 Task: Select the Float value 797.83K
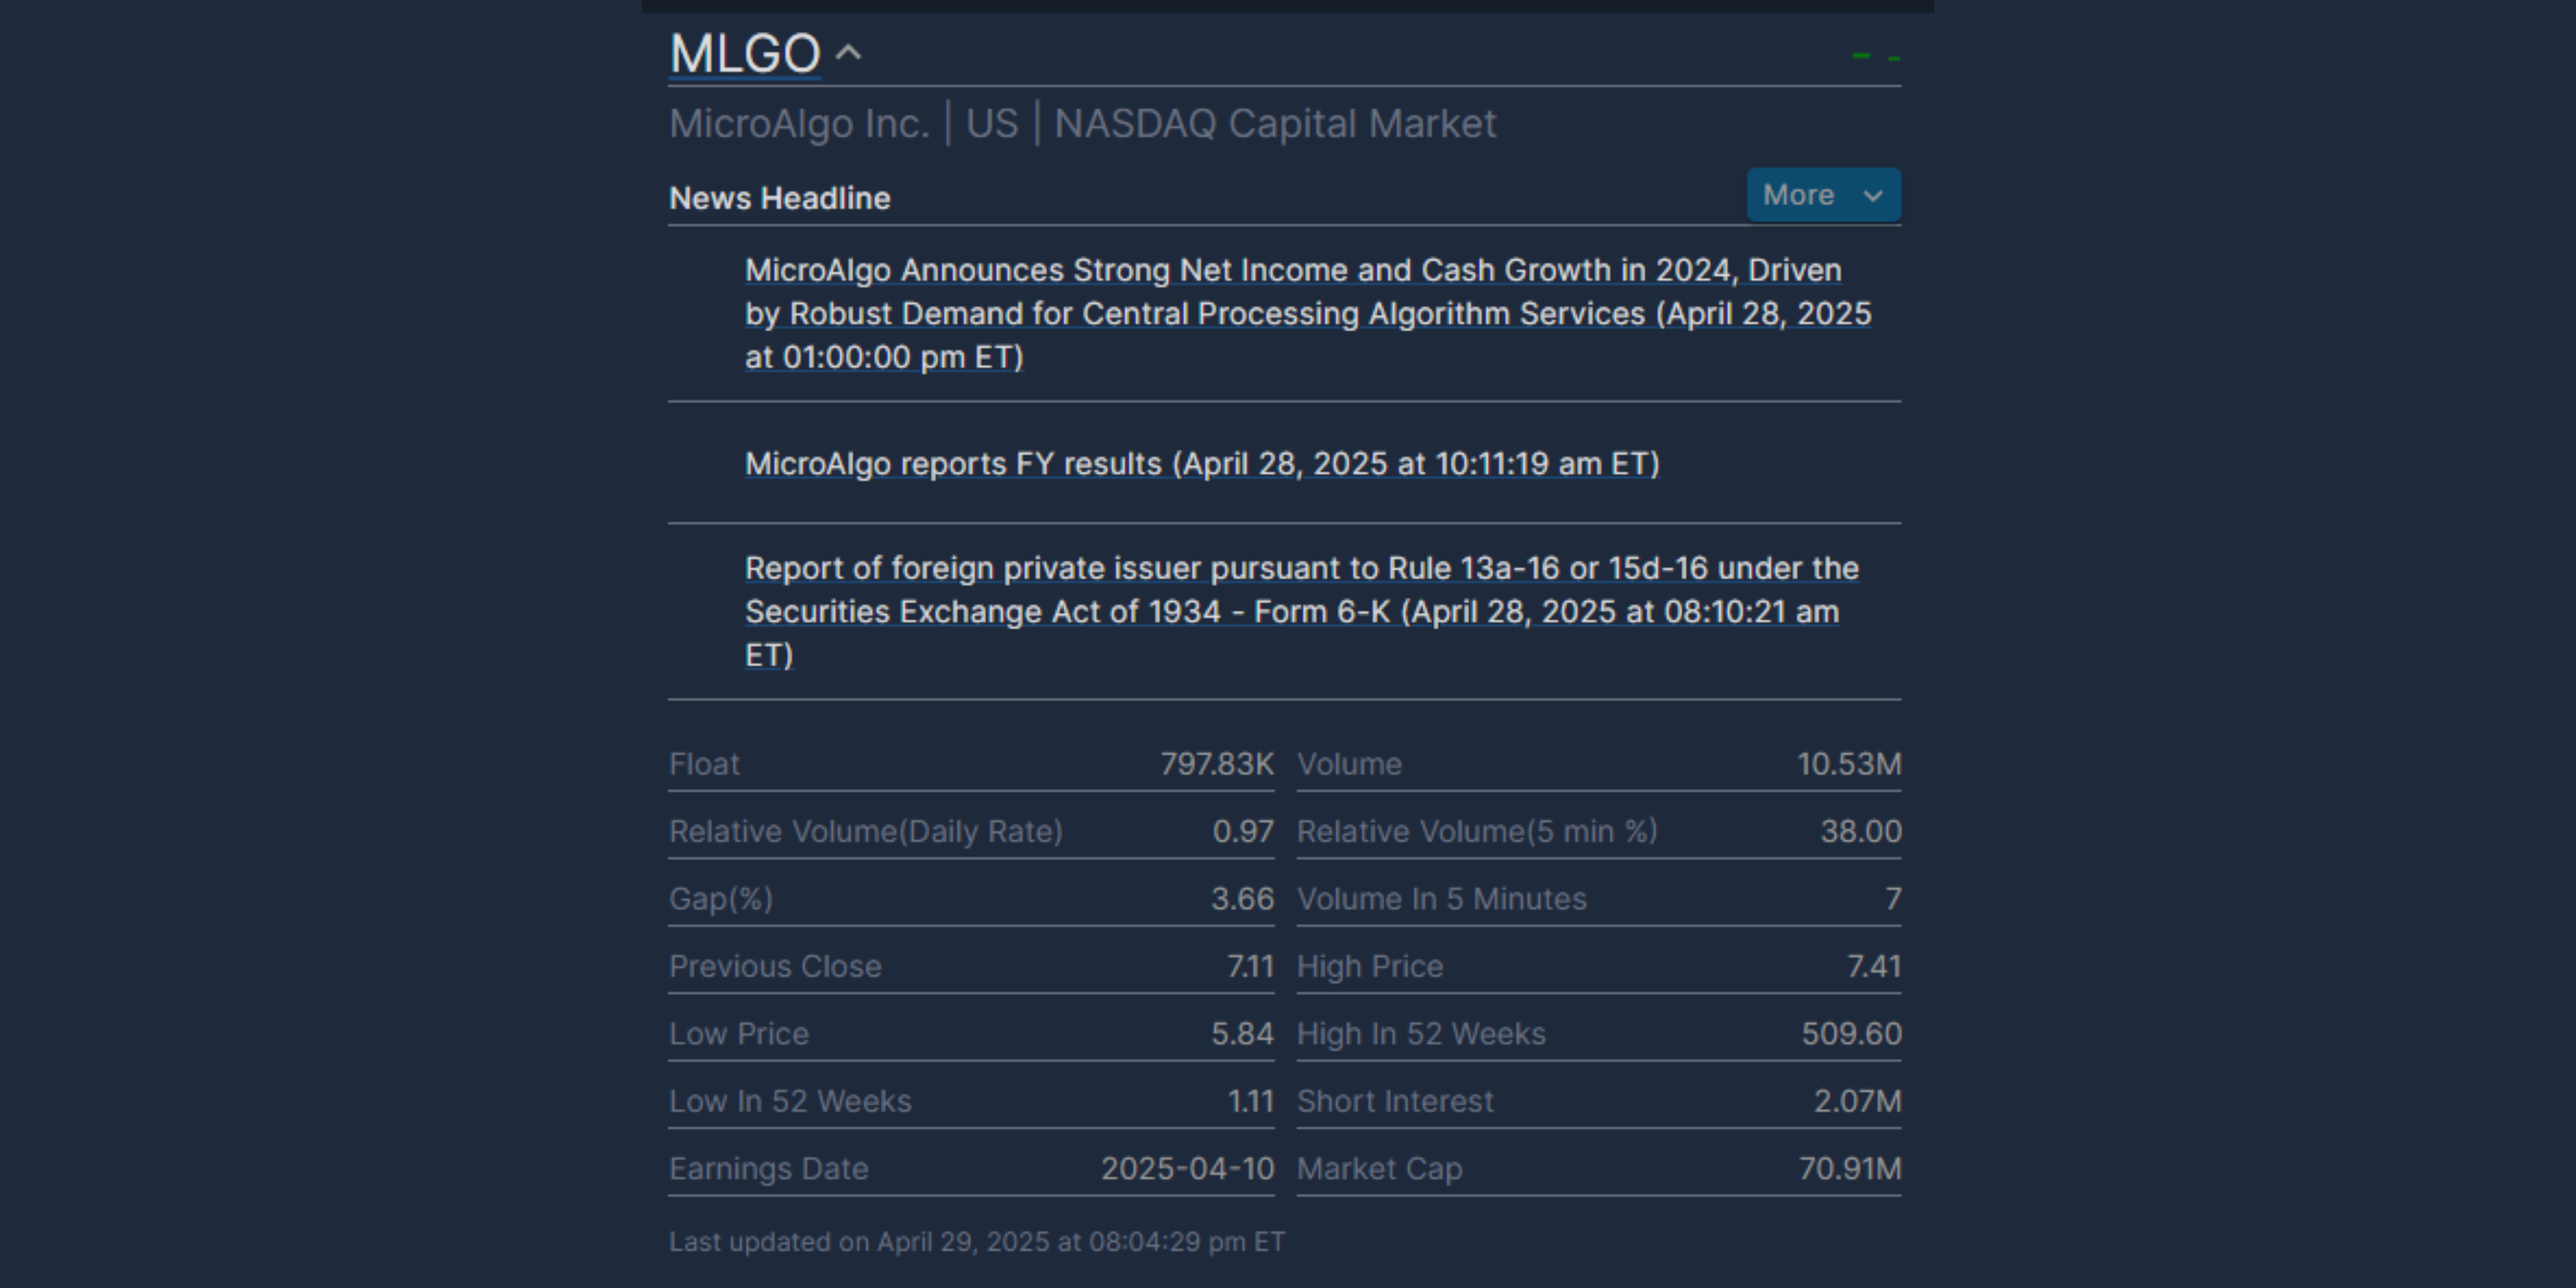(1217, 764)
